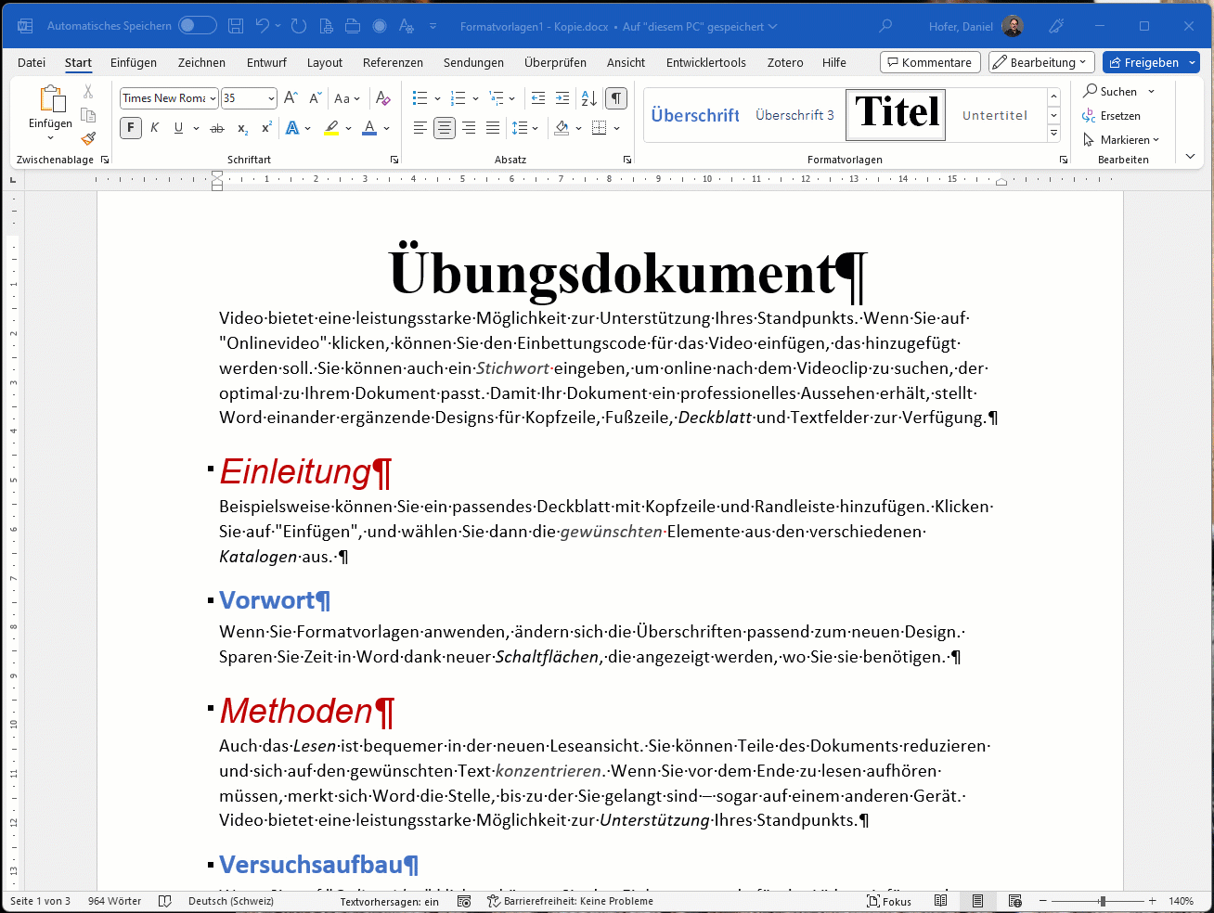Click the Clear Formatting icon
Image resolution: width=1214 pixels, height=913 pixels.
tap(382, 98)
